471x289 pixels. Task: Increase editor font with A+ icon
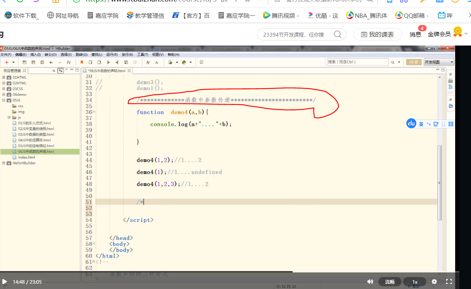click(148, 62)
